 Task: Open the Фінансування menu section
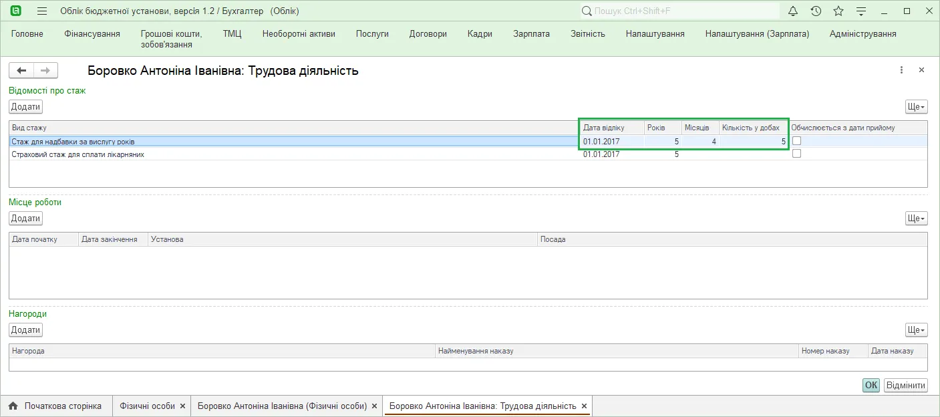tap(92, 34)
